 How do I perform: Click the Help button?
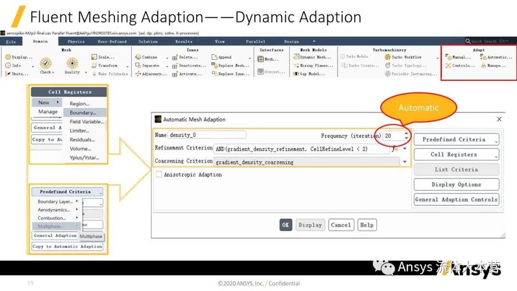pyautogui.click(x=367, y=225)
